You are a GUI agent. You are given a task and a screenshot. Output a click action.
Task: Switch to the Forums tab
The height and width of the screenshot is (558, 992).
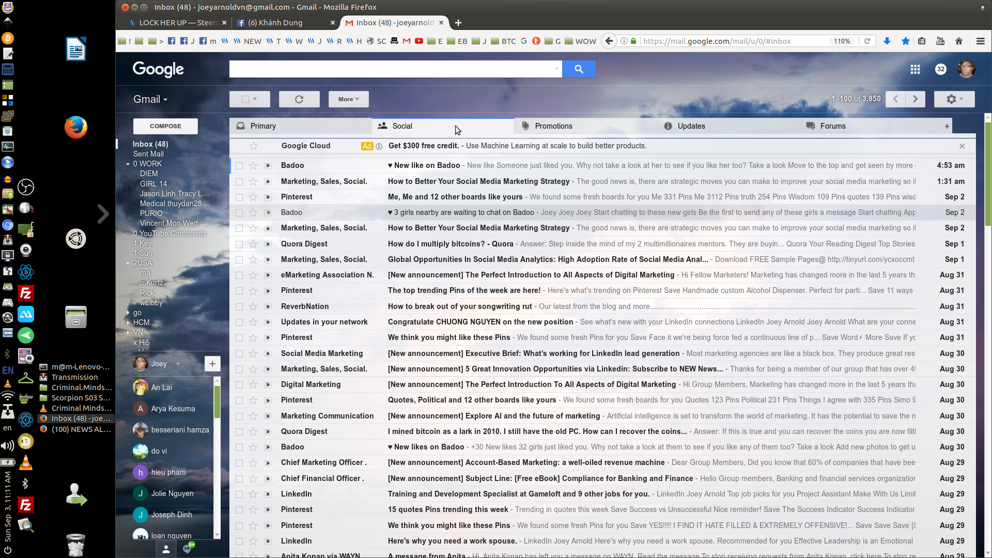click(x=870, y=126)
